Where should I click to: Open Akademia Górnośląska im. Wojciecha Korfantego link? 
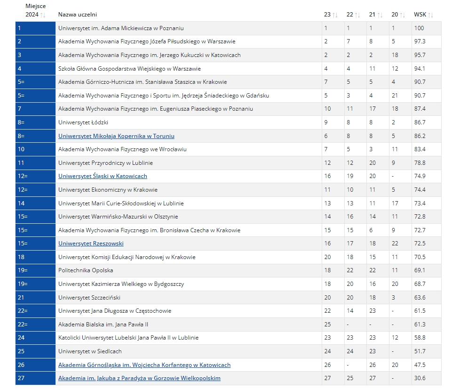tap(144, 365)
